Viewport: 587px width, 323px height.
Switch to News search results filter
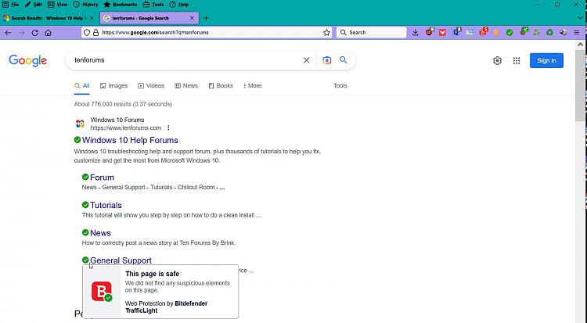[186, 86]
